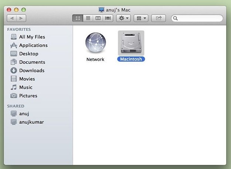Screen dimensions: 231x169
Task: Click the anuj computer icon
Action: pyautogui.click(x=14, y=114)
